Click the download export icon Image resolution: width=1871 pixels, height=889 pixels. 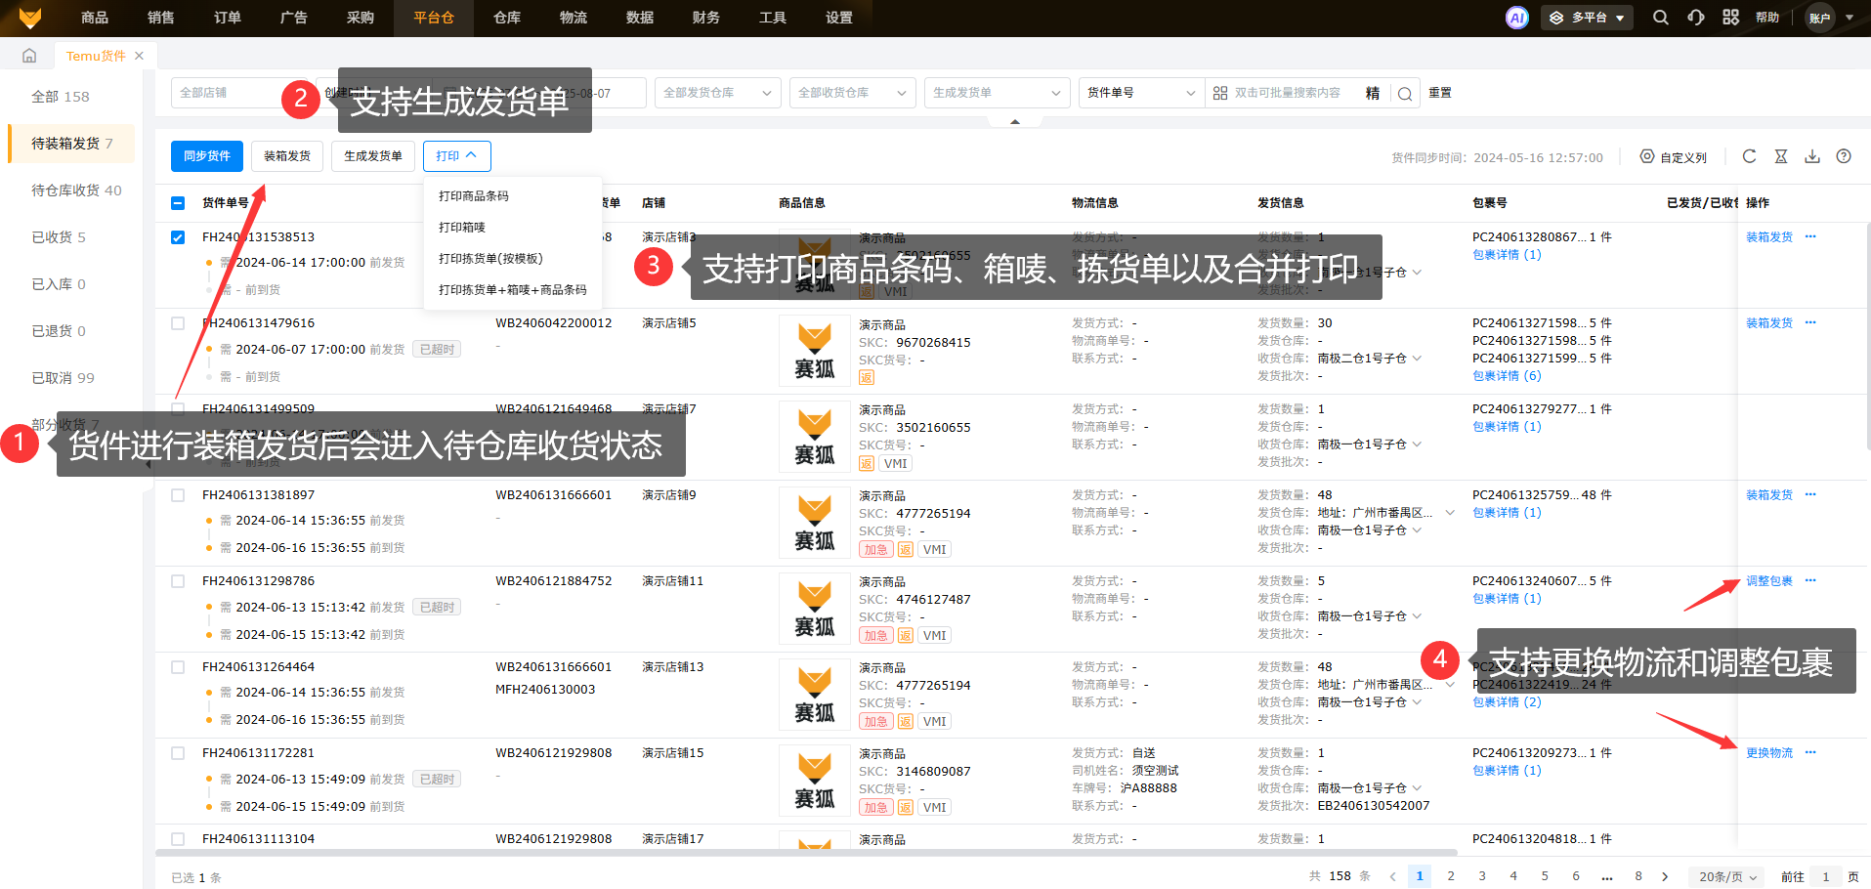(1812, 156)
